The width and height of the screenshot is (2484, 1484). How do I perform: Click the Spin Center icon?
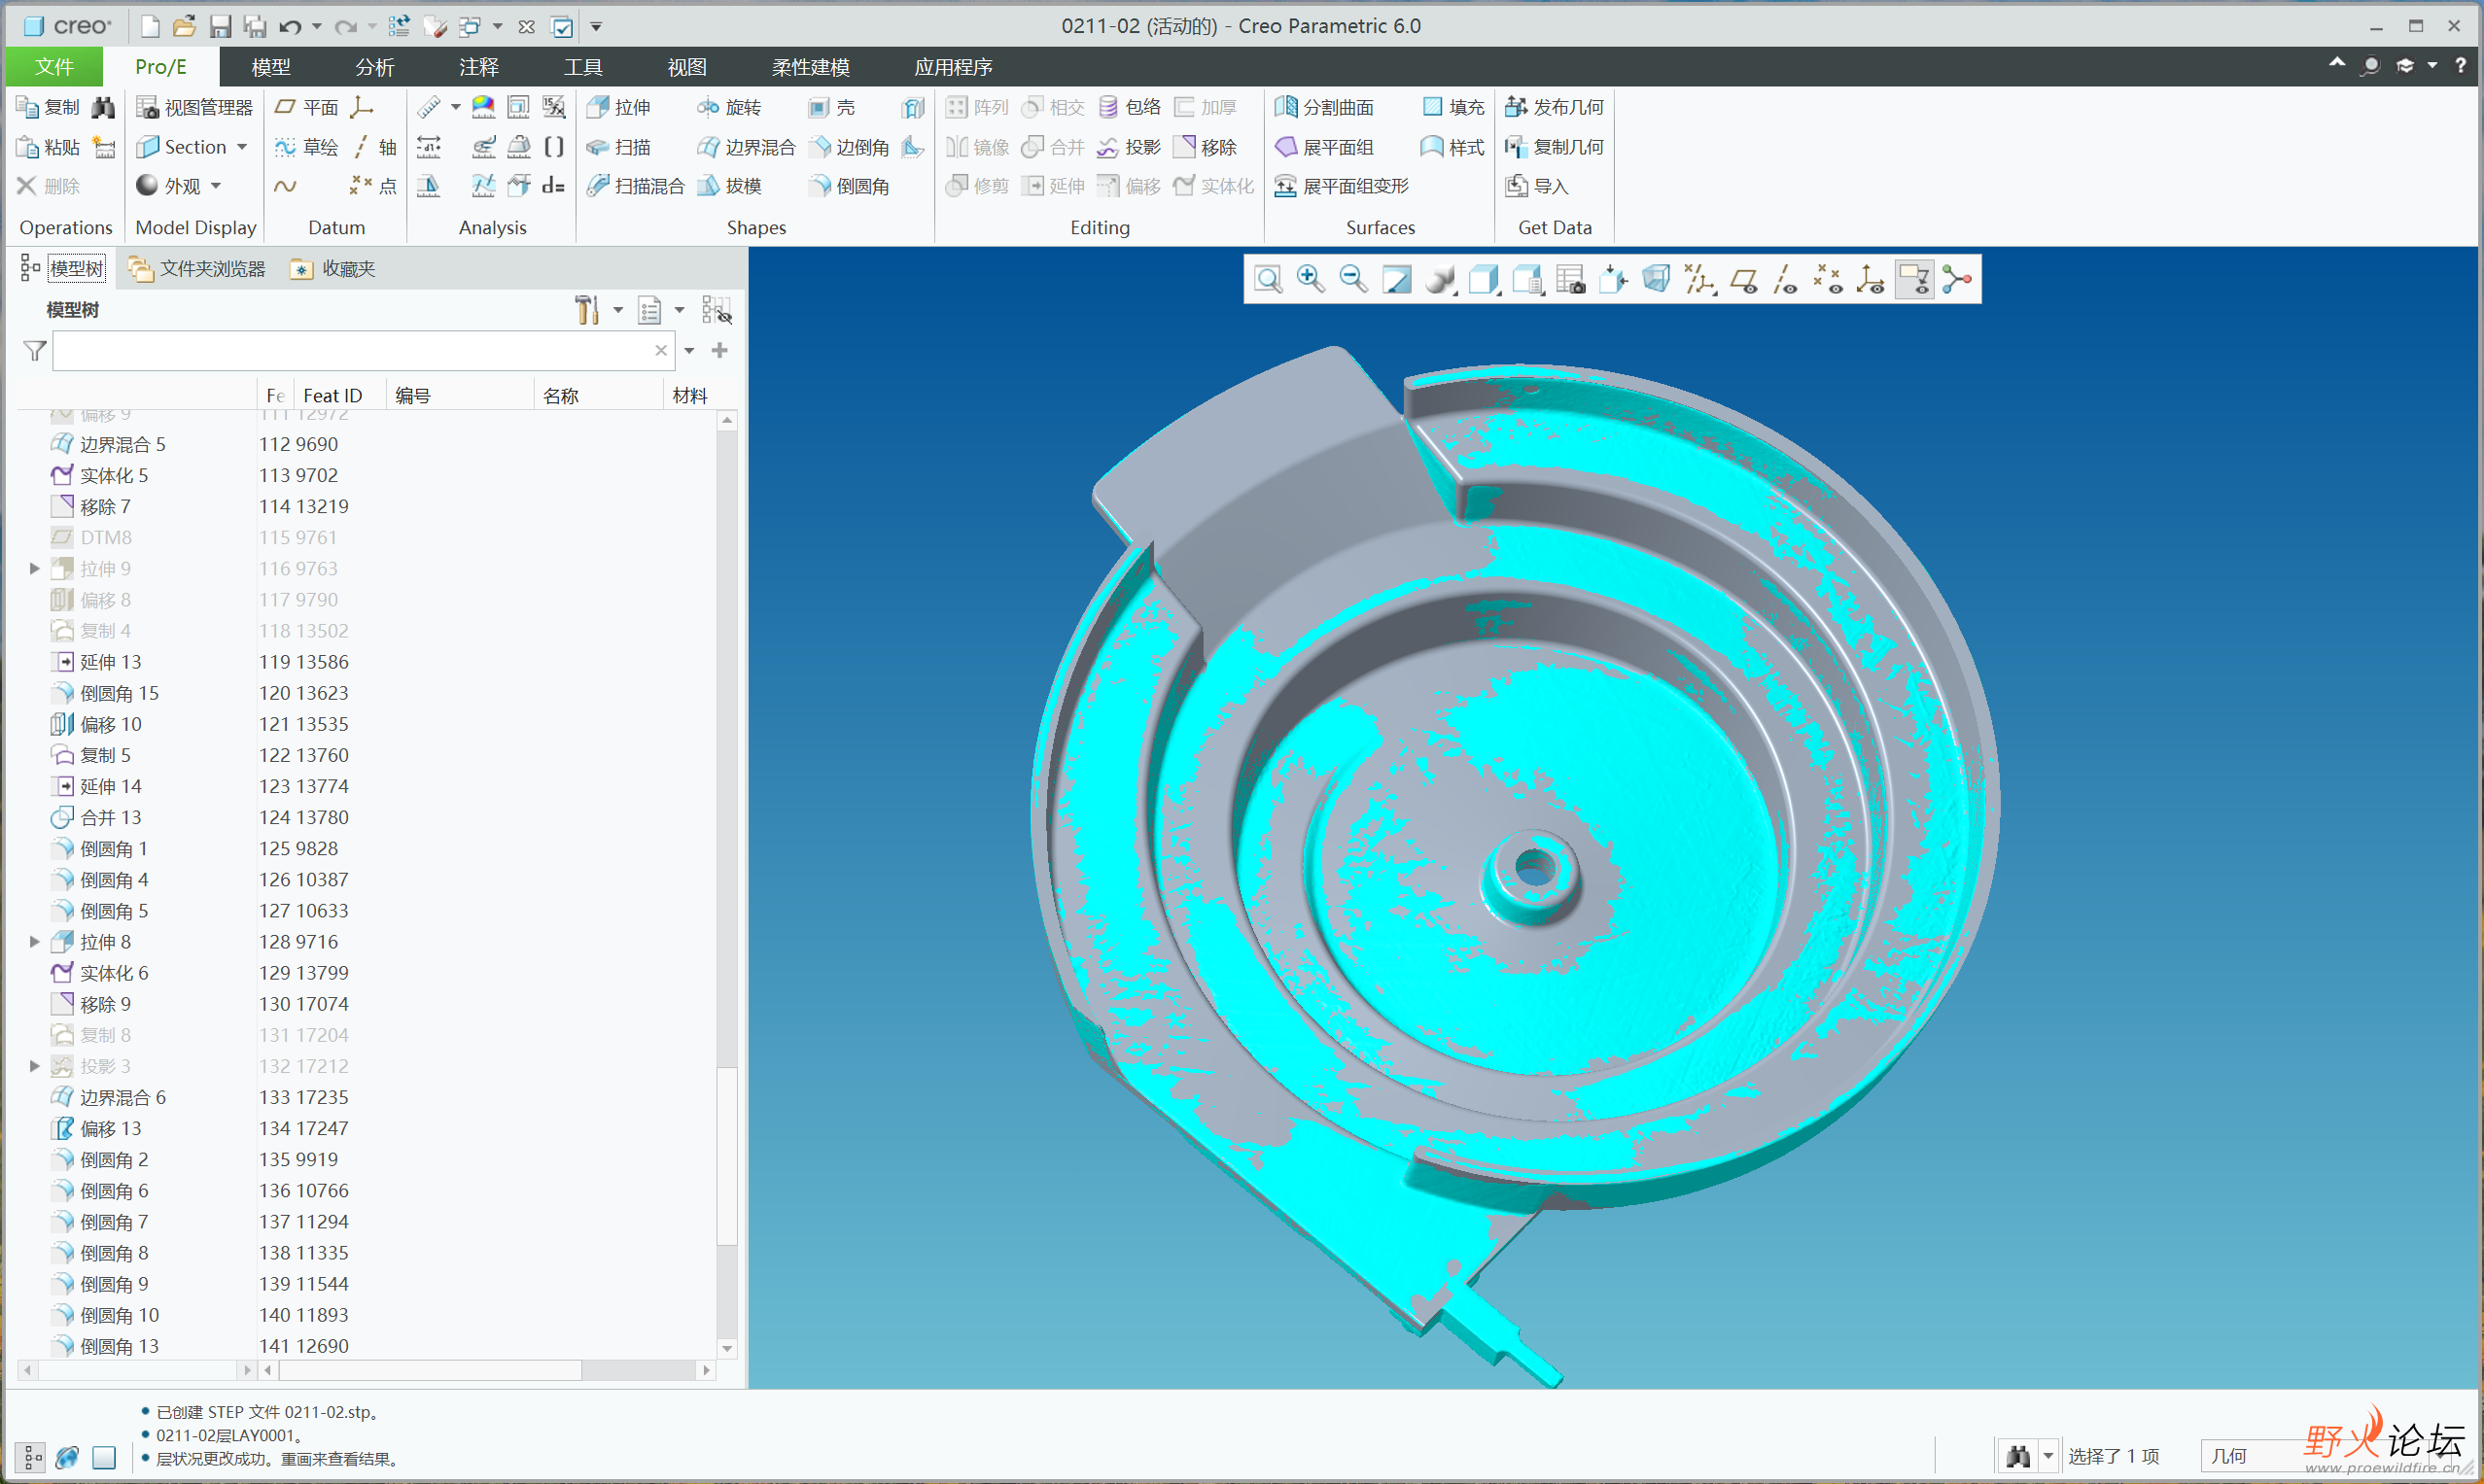coord(1957,279)
